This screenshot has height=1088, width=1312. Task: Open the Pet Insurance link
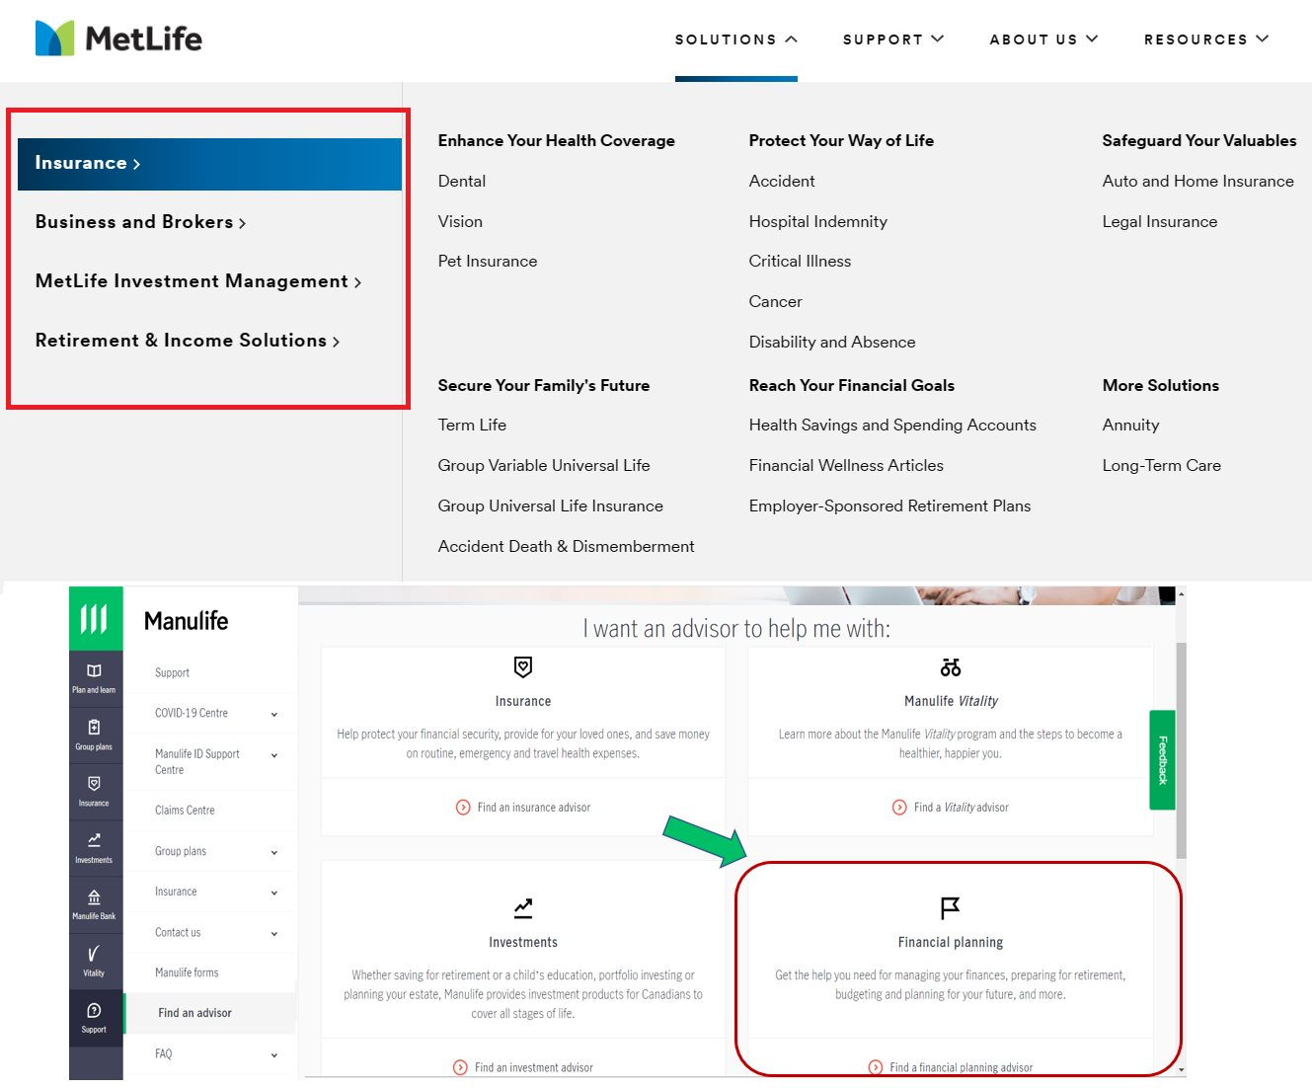[488, 261]
